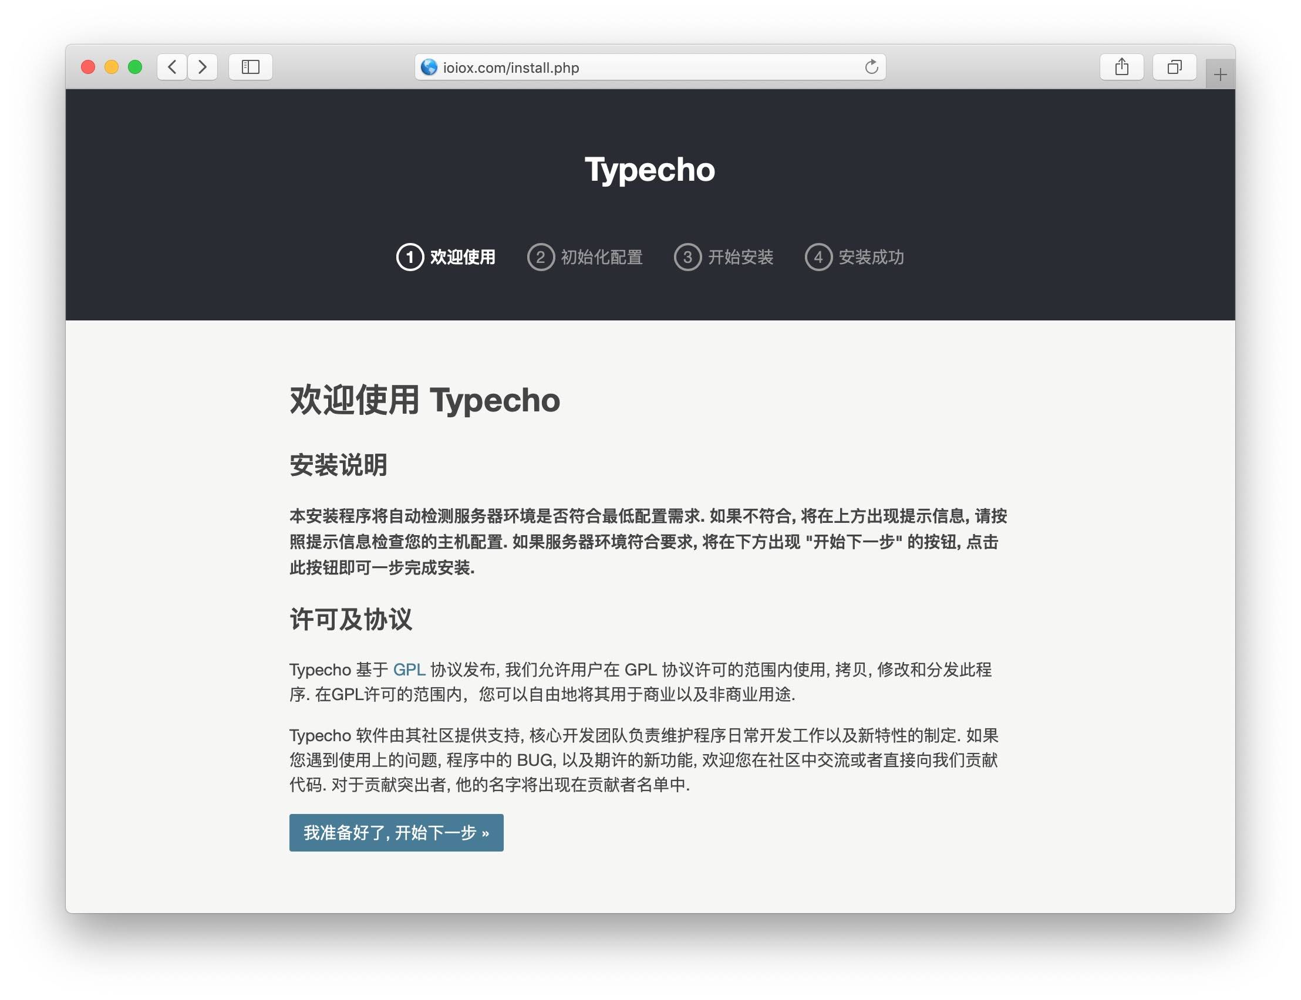1301x1000 pixels.
Task: Click the yellow minimize window button
Action: pyautogui.click(x=112, y=67)
